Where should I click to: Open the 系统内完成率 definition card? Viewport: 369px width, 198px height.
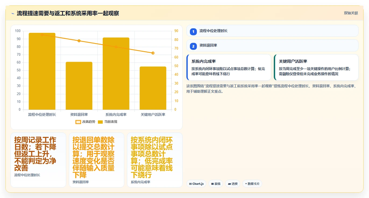tap(229, 67)
